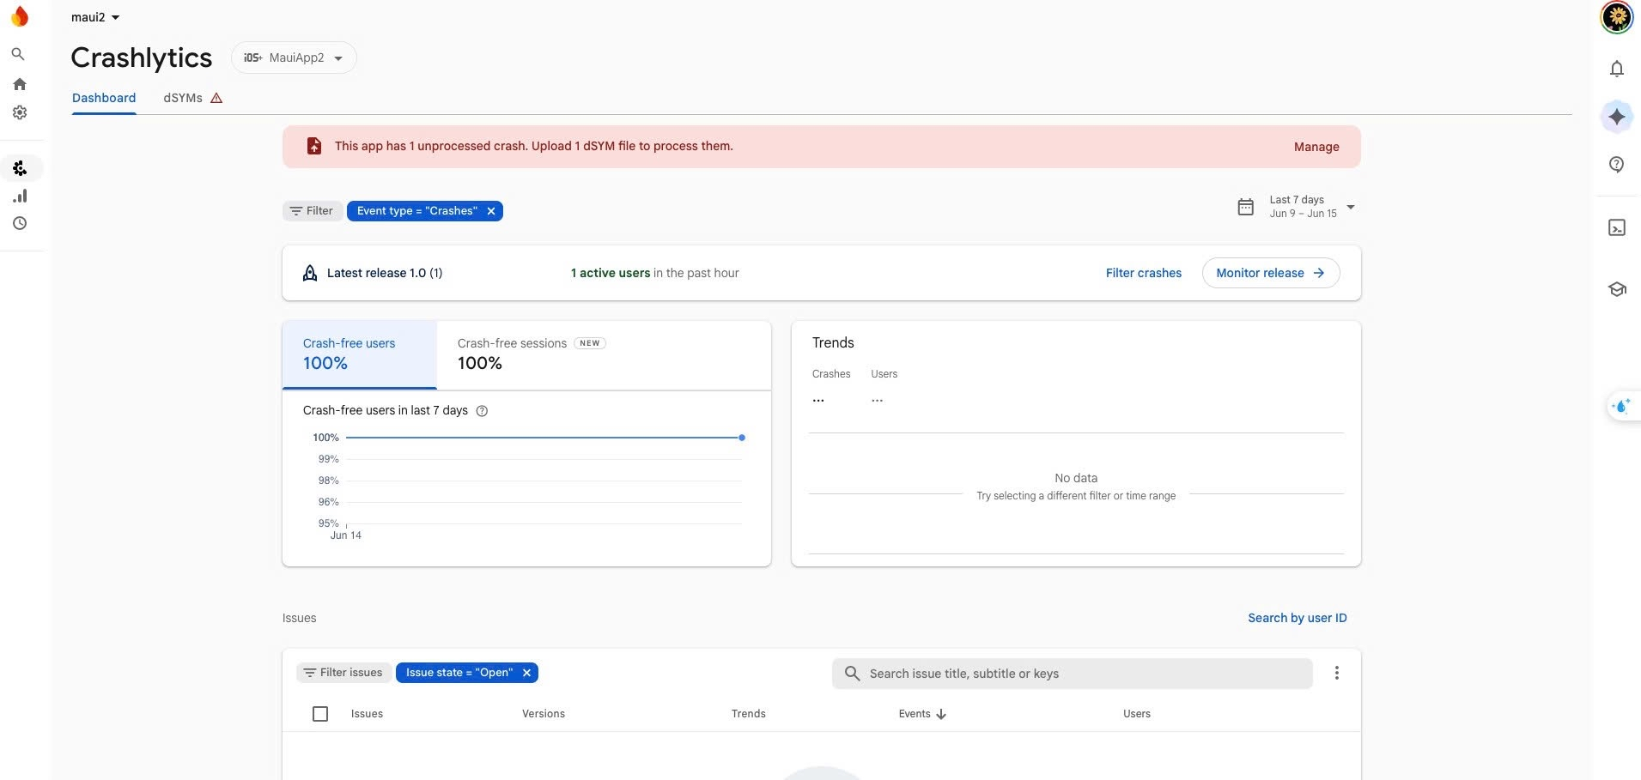The width and height of the screenshot is (1641, 780).
Task: Expand the maui2 project dropdown
Action: coord(95,17)
